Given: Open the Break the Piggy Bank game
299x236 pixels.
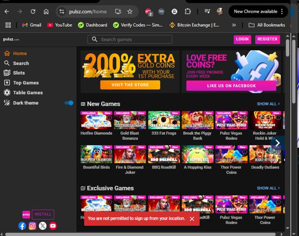Looking at the screenshot, I should tap(198, 120).
